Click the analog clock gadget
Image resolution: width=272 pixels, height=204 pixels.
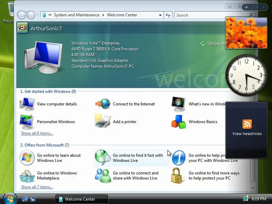pyautogui.click(x=246, y=75)
